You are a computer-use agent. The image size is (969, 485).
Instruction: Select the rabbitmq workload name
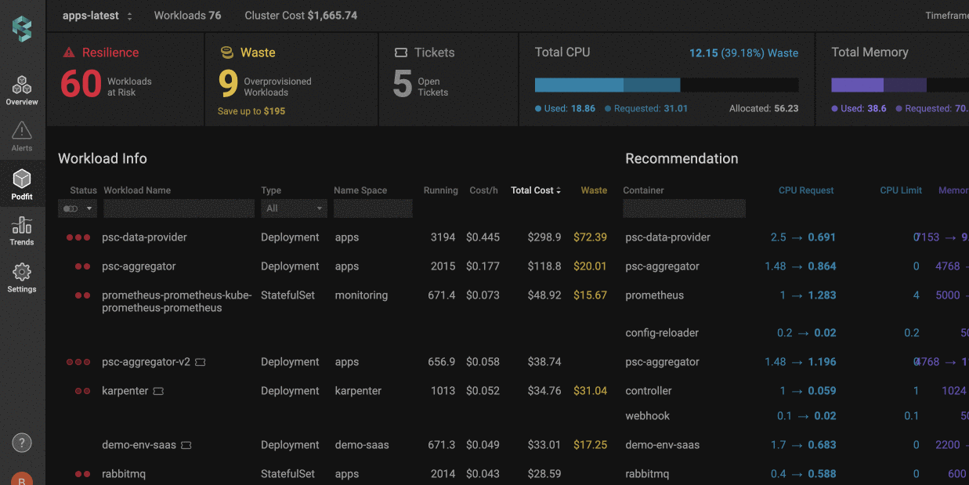(x=124, y=474)
